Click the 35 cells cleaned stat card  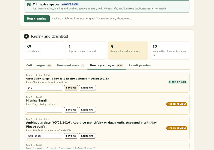[x=44, y=51]
